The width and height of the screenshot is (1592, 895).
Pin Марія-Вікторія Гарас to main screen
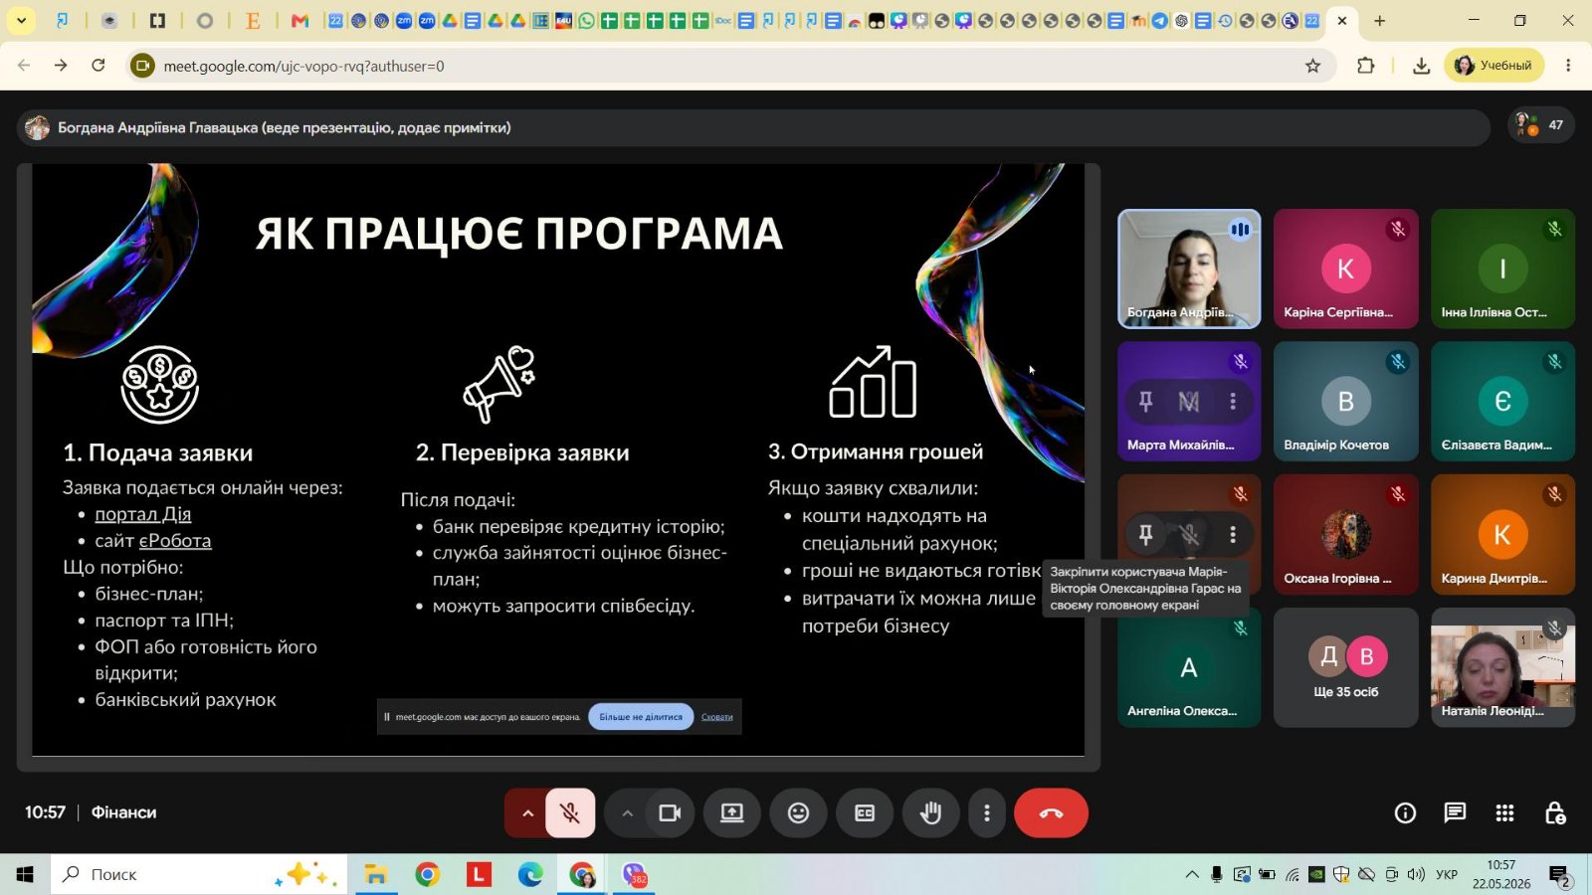coord(1145,535)
